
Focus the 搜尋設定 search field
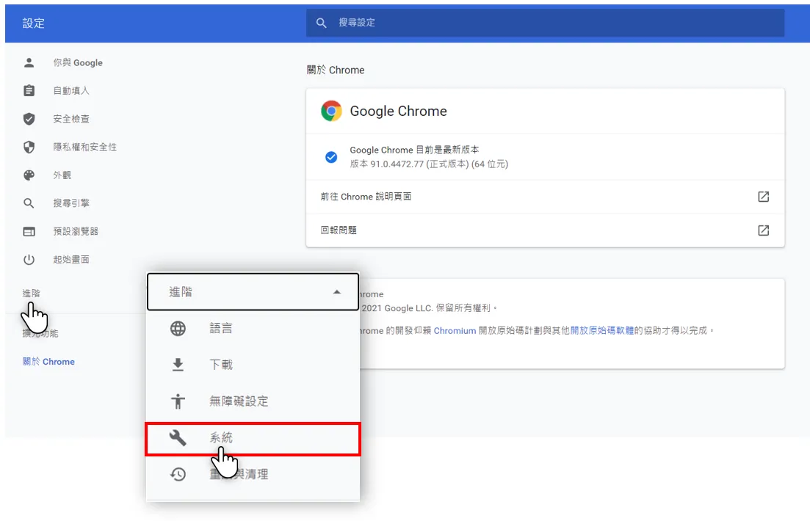545,23
